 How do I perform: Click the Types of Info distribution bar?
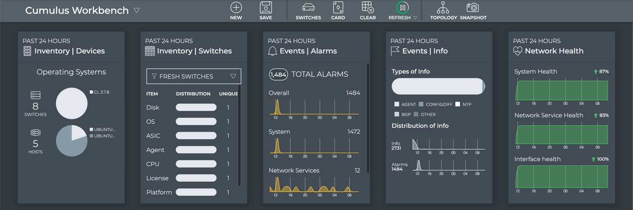coord(438,86)
